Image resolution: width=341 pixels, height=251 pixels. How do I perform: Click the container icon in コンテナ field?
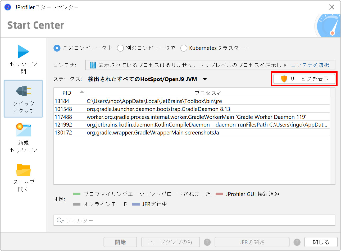point(93,65)
